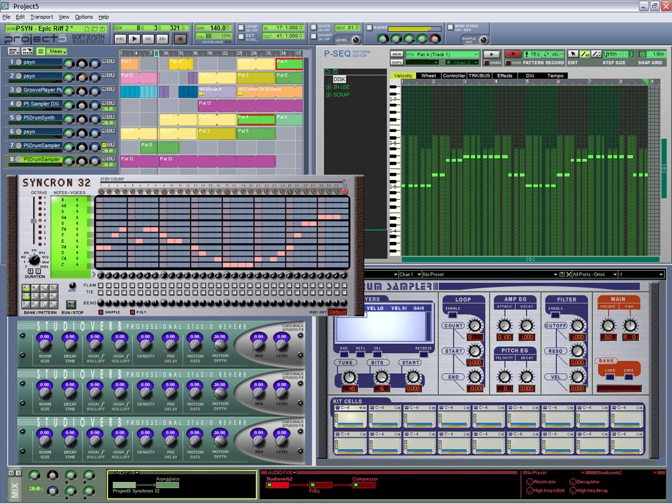Click the P-SEQ pattern Play button
This screenshot has height=504, width=672.
(x=491, y=54)
